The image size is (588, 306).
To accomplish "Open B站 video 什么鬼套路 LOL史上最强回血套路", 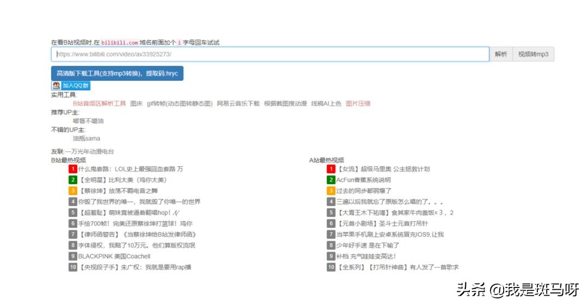I will pyautogui.click(x=131, y=169).
